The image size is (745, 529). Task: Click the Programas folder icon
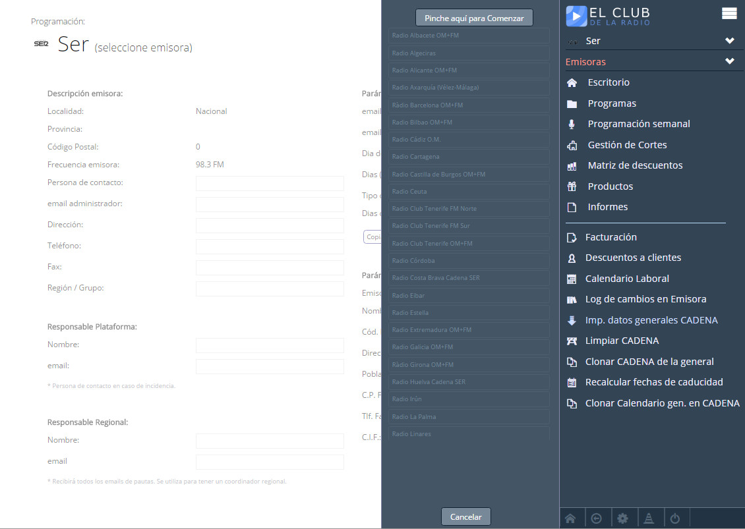572,103
